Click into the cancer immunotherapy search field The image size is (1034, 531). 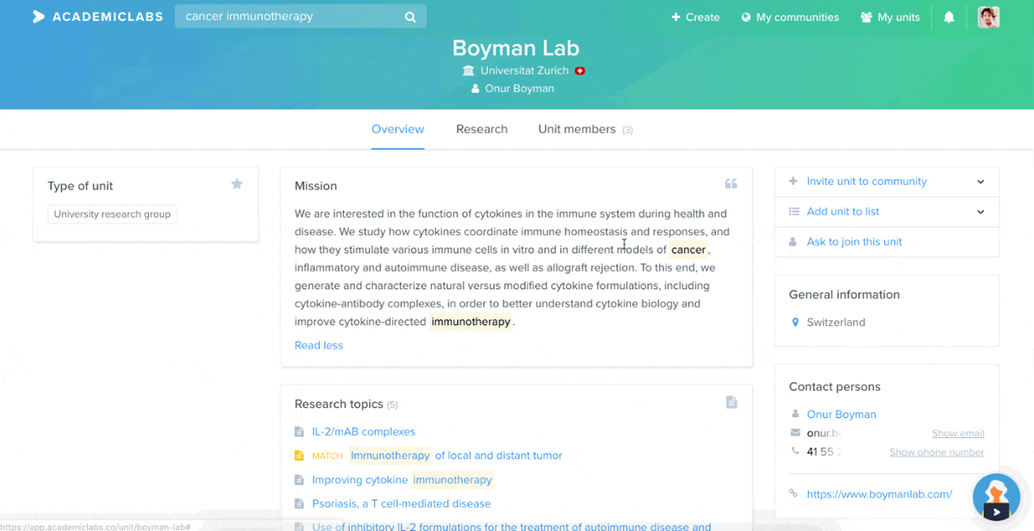pyautogui.click(x=289, y=16)
